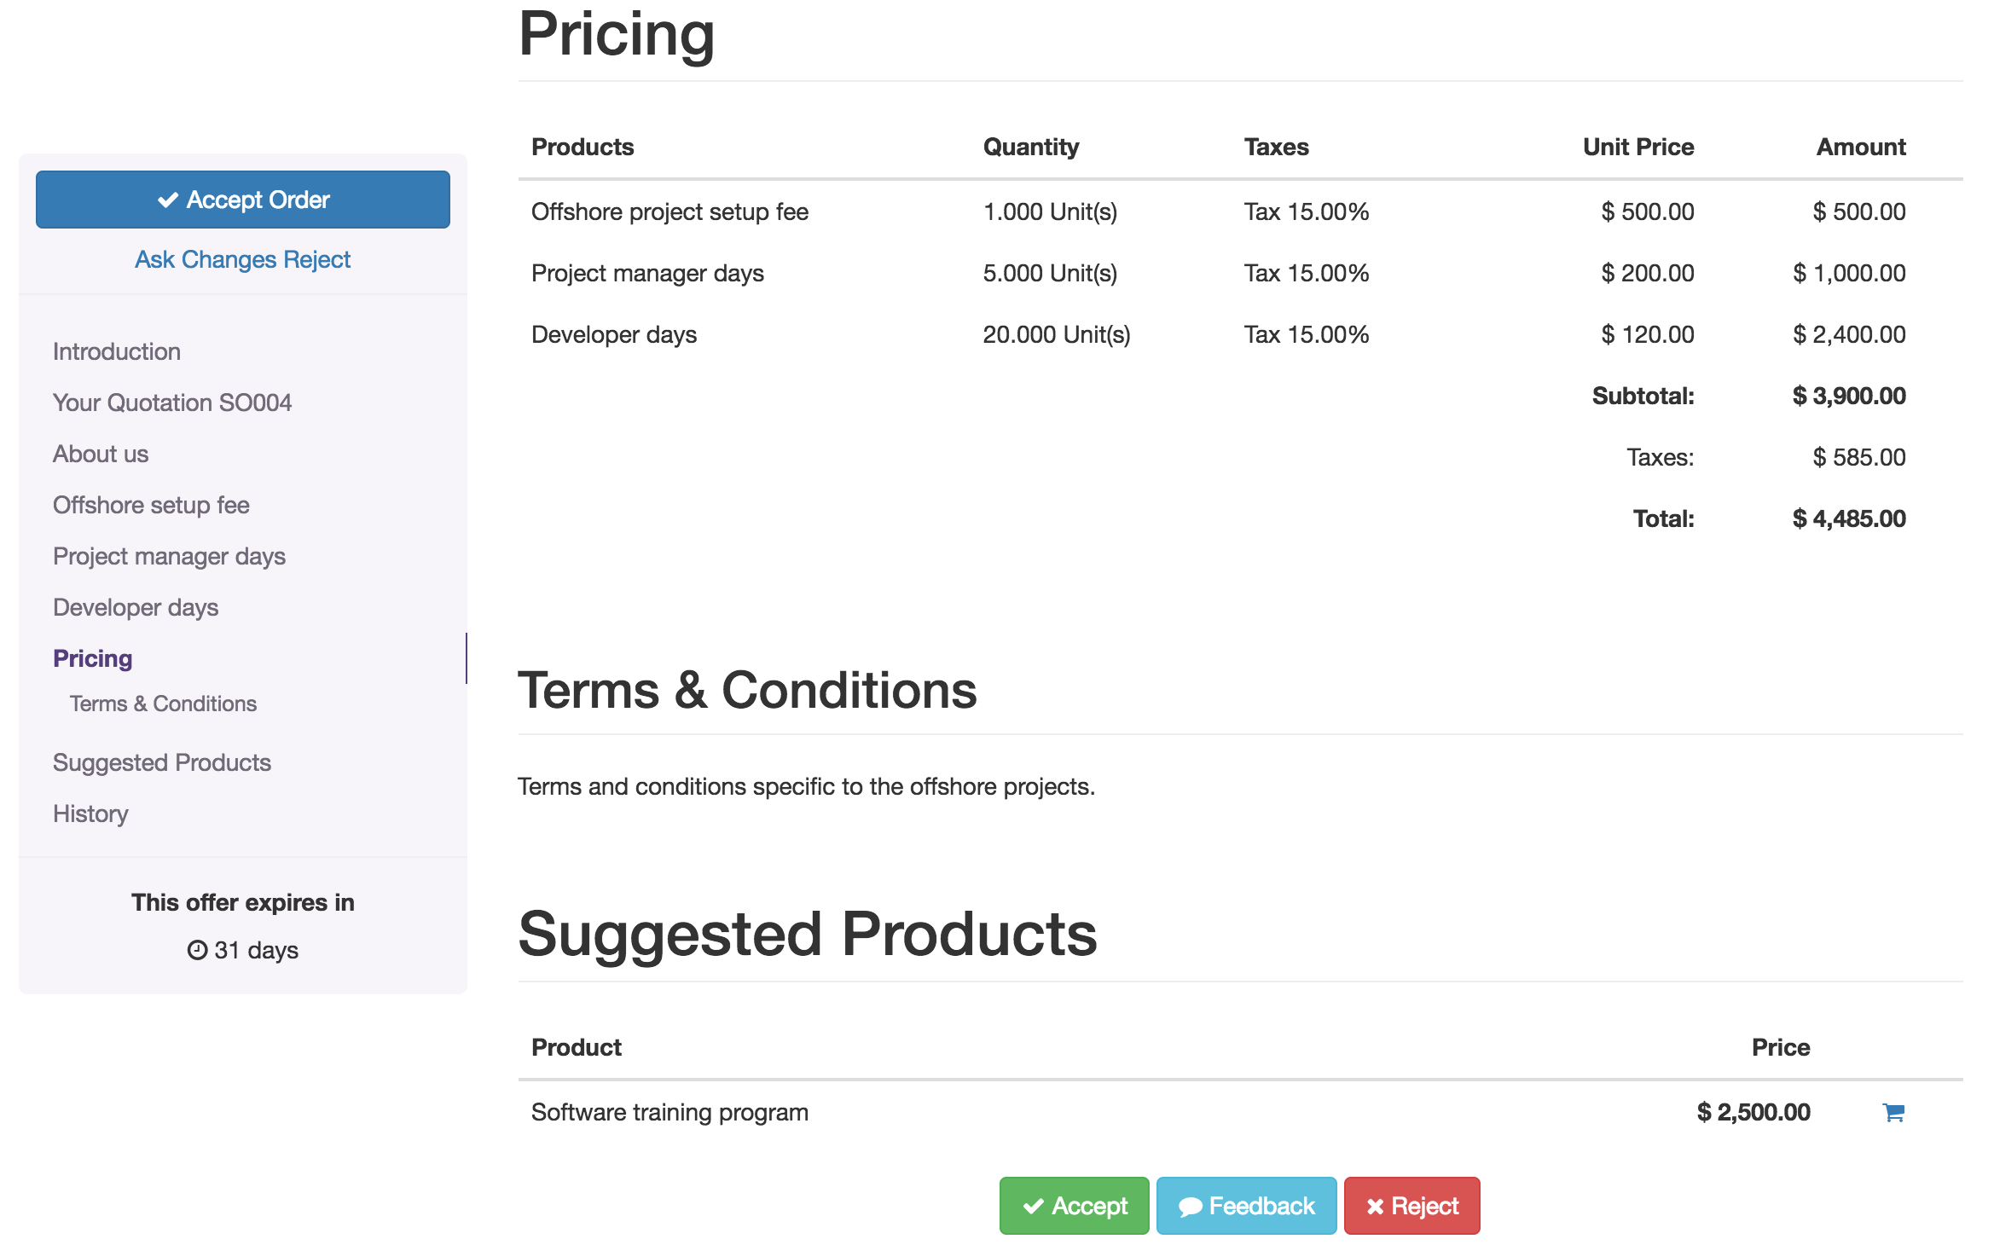Click the Software training program row
This screenshot has width=1994, height=1245.
click(x=669, y=1112)
